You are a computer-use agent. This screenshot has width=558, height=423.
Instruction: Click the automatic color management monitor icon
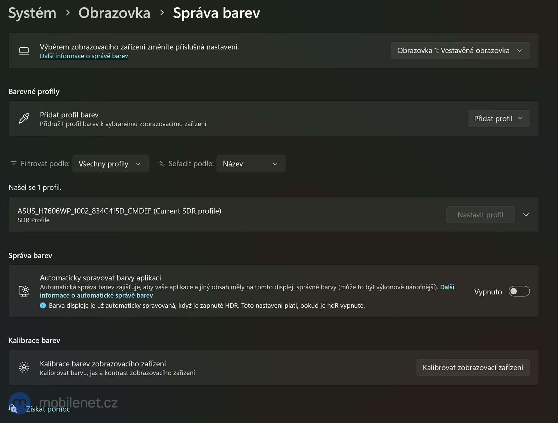pos(24,291)
